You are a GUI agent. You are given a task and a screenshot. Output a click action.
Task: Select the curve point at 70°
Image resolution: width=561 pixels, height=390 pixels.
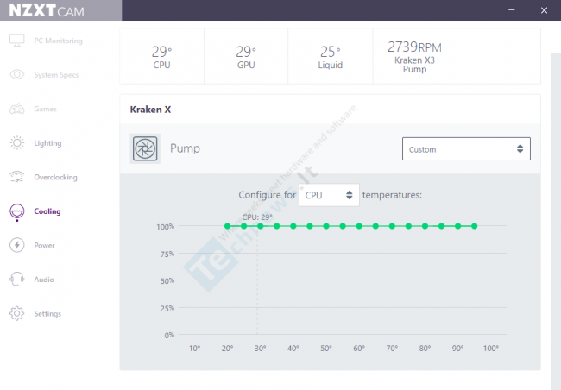pyautogui.click(x=392, y=226)
